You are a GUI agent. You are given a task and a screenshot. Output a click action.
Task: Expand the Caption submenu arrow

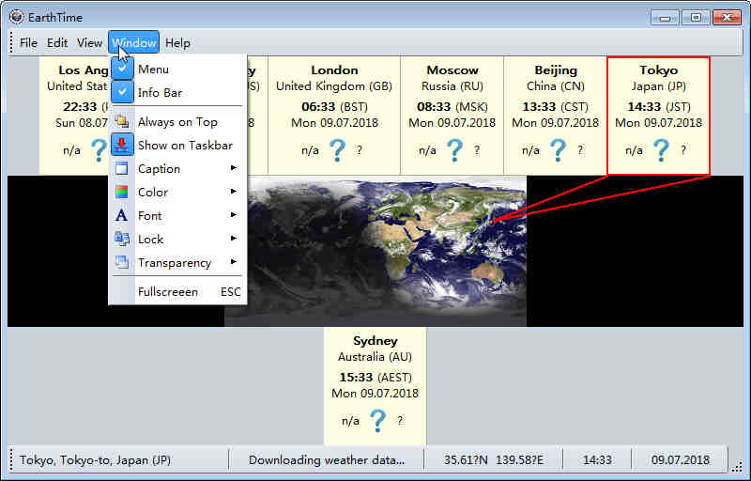pyautogui.click(x=234, y=168)
